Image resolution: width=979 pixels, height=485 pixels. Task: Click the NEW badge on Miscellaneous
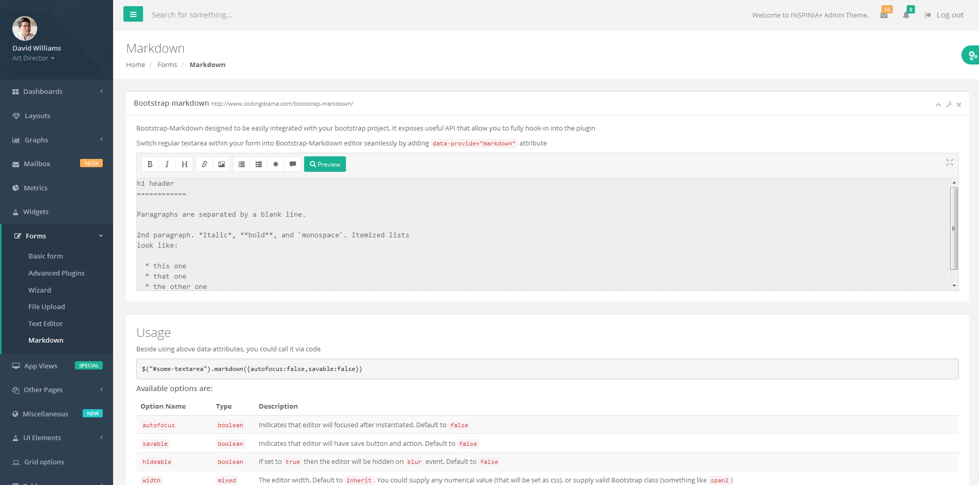tap(93, 413)
